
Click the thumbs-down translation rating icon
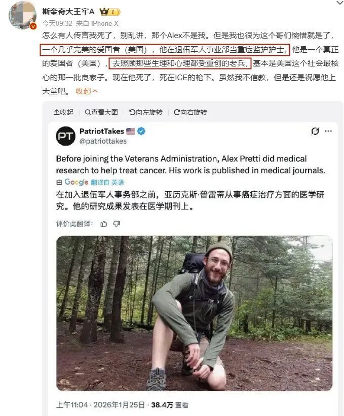point(117,224)
